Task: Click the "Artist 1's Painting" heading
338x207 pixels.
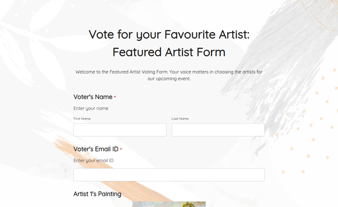Action: click(97, 194)
